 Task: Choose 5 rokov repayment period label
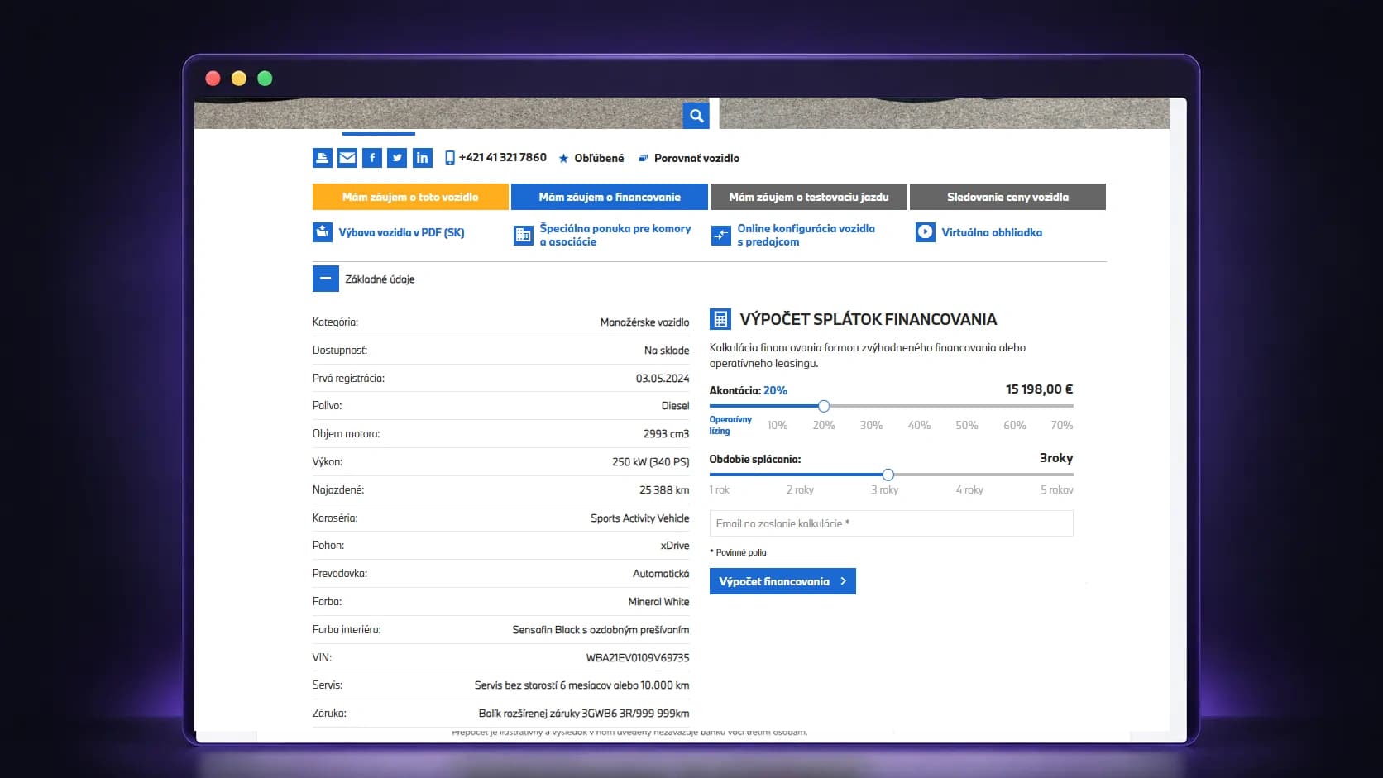click(1057, 490)
